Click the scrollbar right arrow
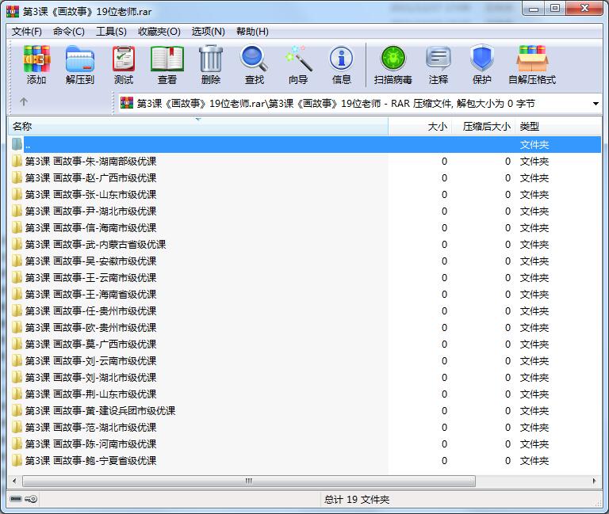 [594, 481]
